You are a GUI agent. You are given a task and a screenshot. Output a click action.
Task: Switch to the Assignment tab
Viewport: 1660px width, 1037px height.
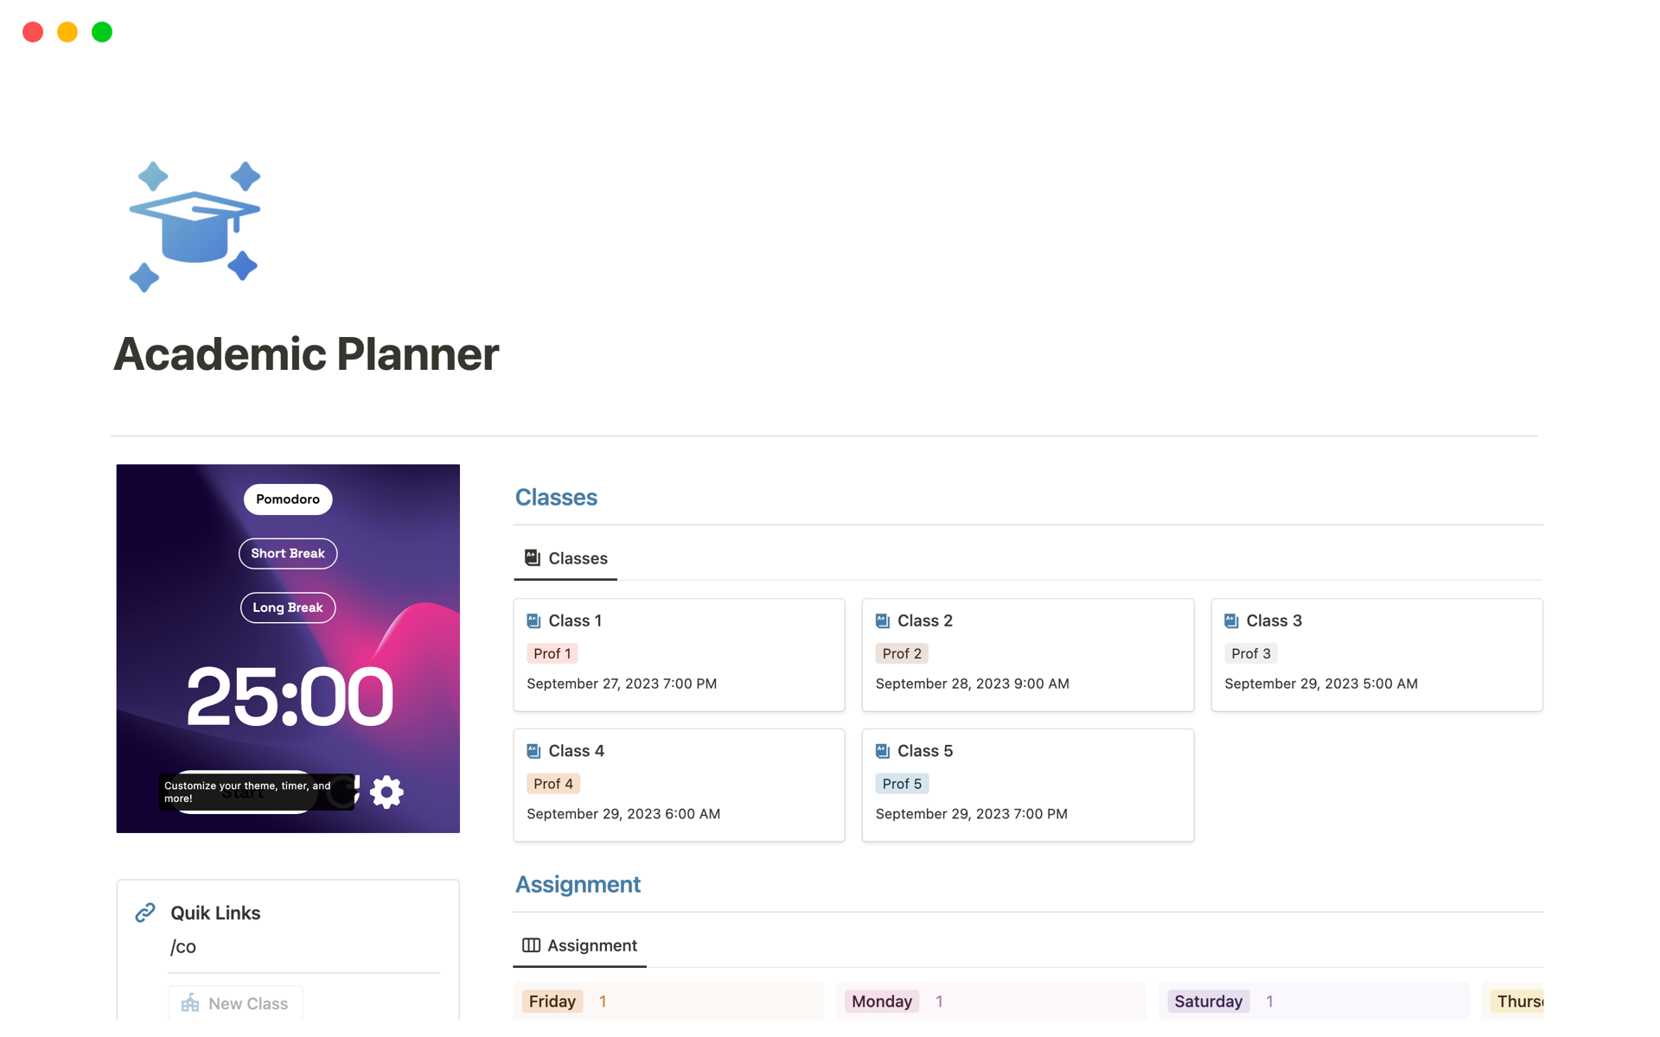tap(591, 945)
